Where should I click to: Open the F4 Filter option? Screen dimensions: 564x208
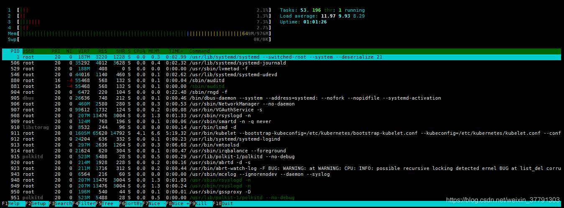pyautogui.click(x=84, y=203)
